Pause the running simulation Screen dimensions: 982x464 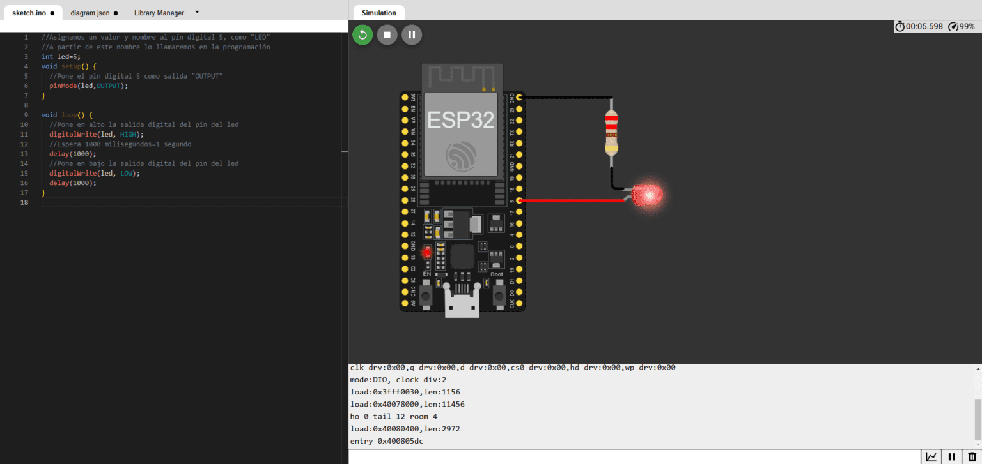[x=411, y=34]
